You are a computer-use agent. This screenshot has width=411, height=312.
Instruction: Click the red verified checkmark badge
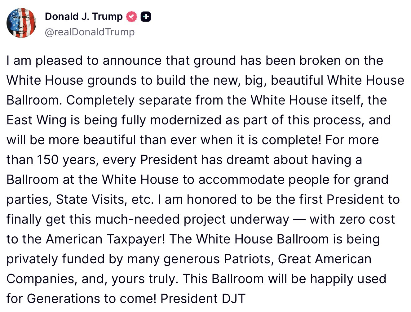pos(131,16)
